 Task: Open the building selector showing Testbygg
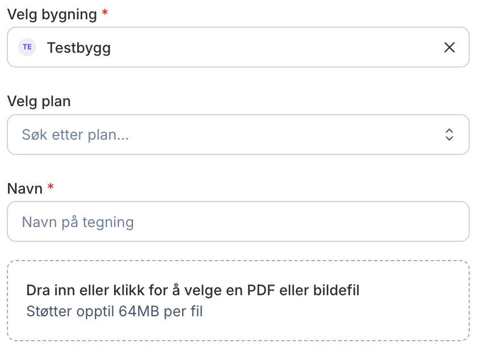click(238, 47)
